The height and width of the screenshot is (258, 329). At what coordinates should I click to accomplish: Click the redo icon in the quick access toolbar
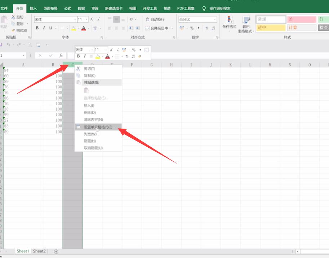coord(19,45)
